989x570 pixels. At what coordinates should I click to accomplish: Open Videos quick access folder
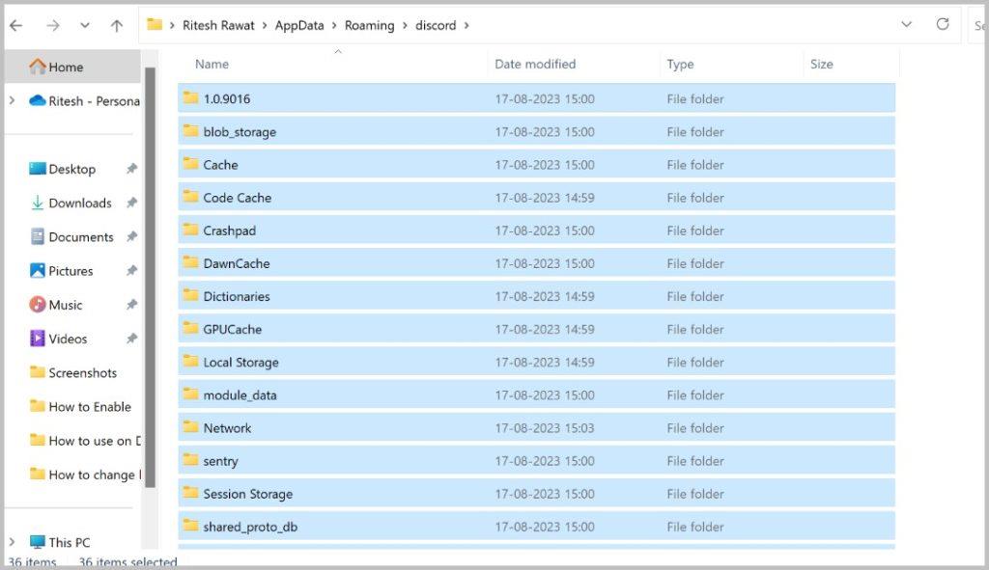(x=68, y=339)
